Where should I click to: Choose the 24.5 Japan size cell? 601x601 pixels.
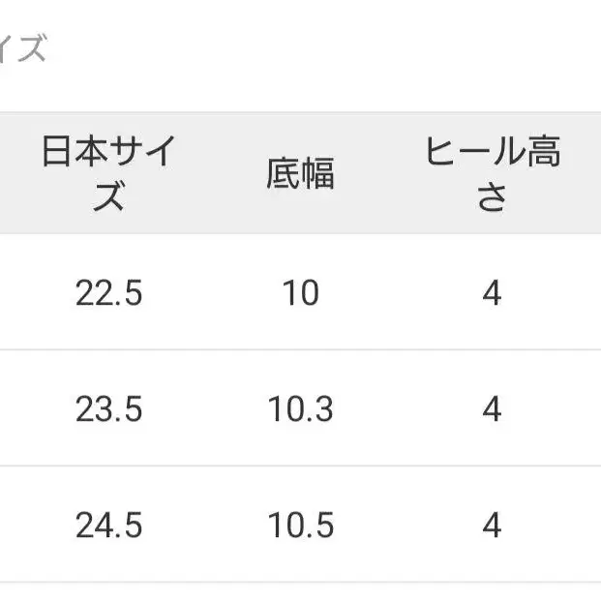pos(108,526)
